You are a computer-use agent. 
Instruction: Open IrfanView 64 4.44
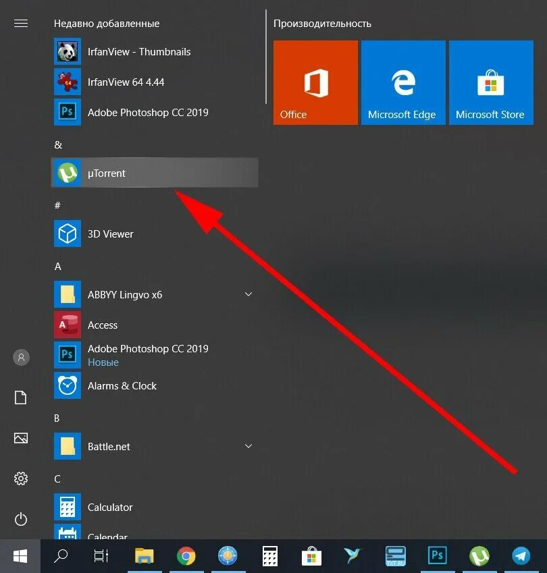[155, 82]
